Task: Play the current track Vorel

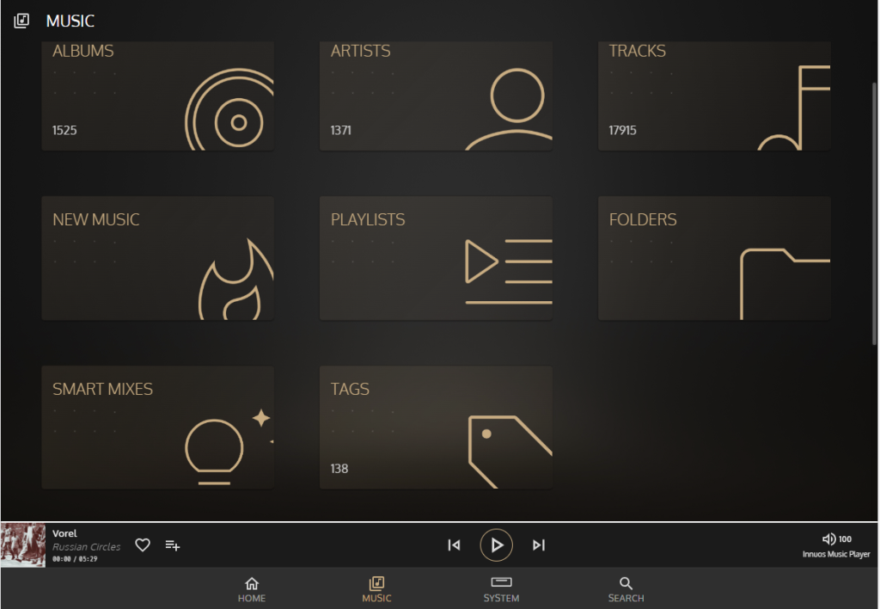Action: 496,545
